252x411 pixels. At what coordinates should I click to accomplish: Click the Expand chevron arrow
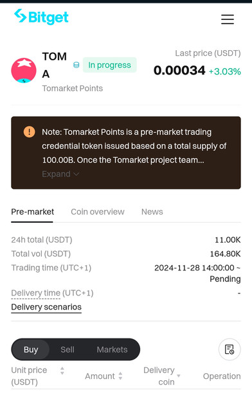tap(76, 174)
